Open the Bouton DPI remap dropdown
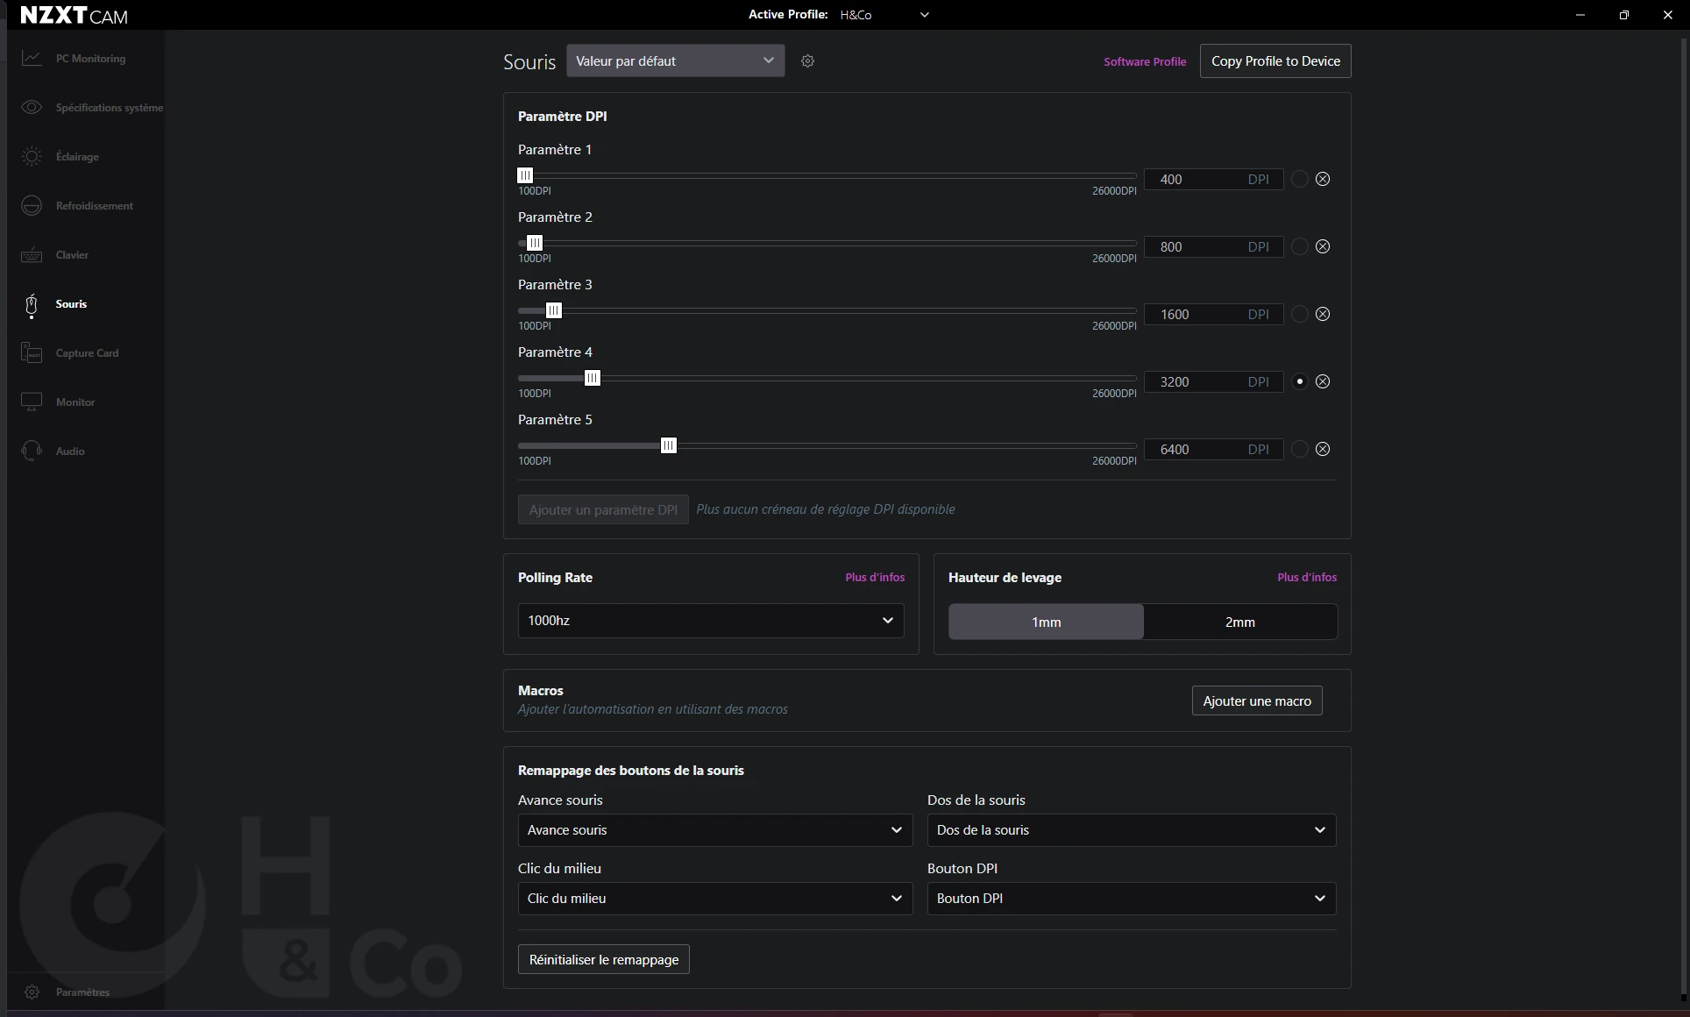Image resolution: width=1690 pixels, height=1017 pixels. (1132, 898)
